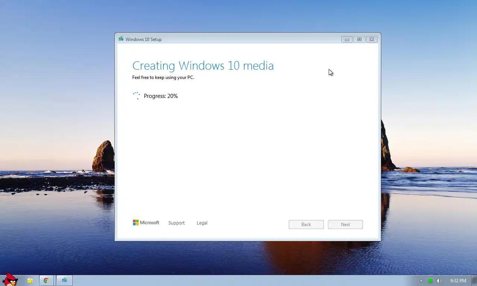Image resolution: width=477 pixels, height=286 pixels.
Task: Click the Windows 10 Setup title icon
Action: coord(121,39)
